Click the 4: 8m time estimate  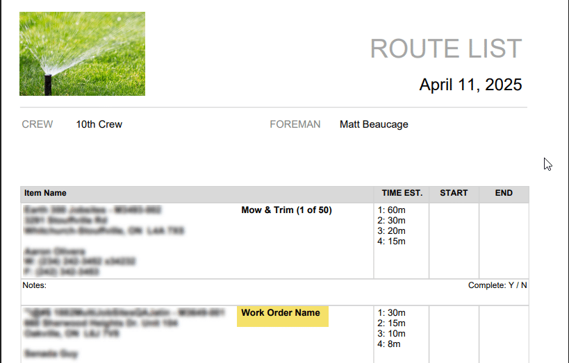pos(388,344)
